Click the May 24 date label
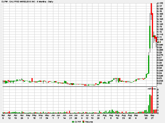 tap(47, 117)
